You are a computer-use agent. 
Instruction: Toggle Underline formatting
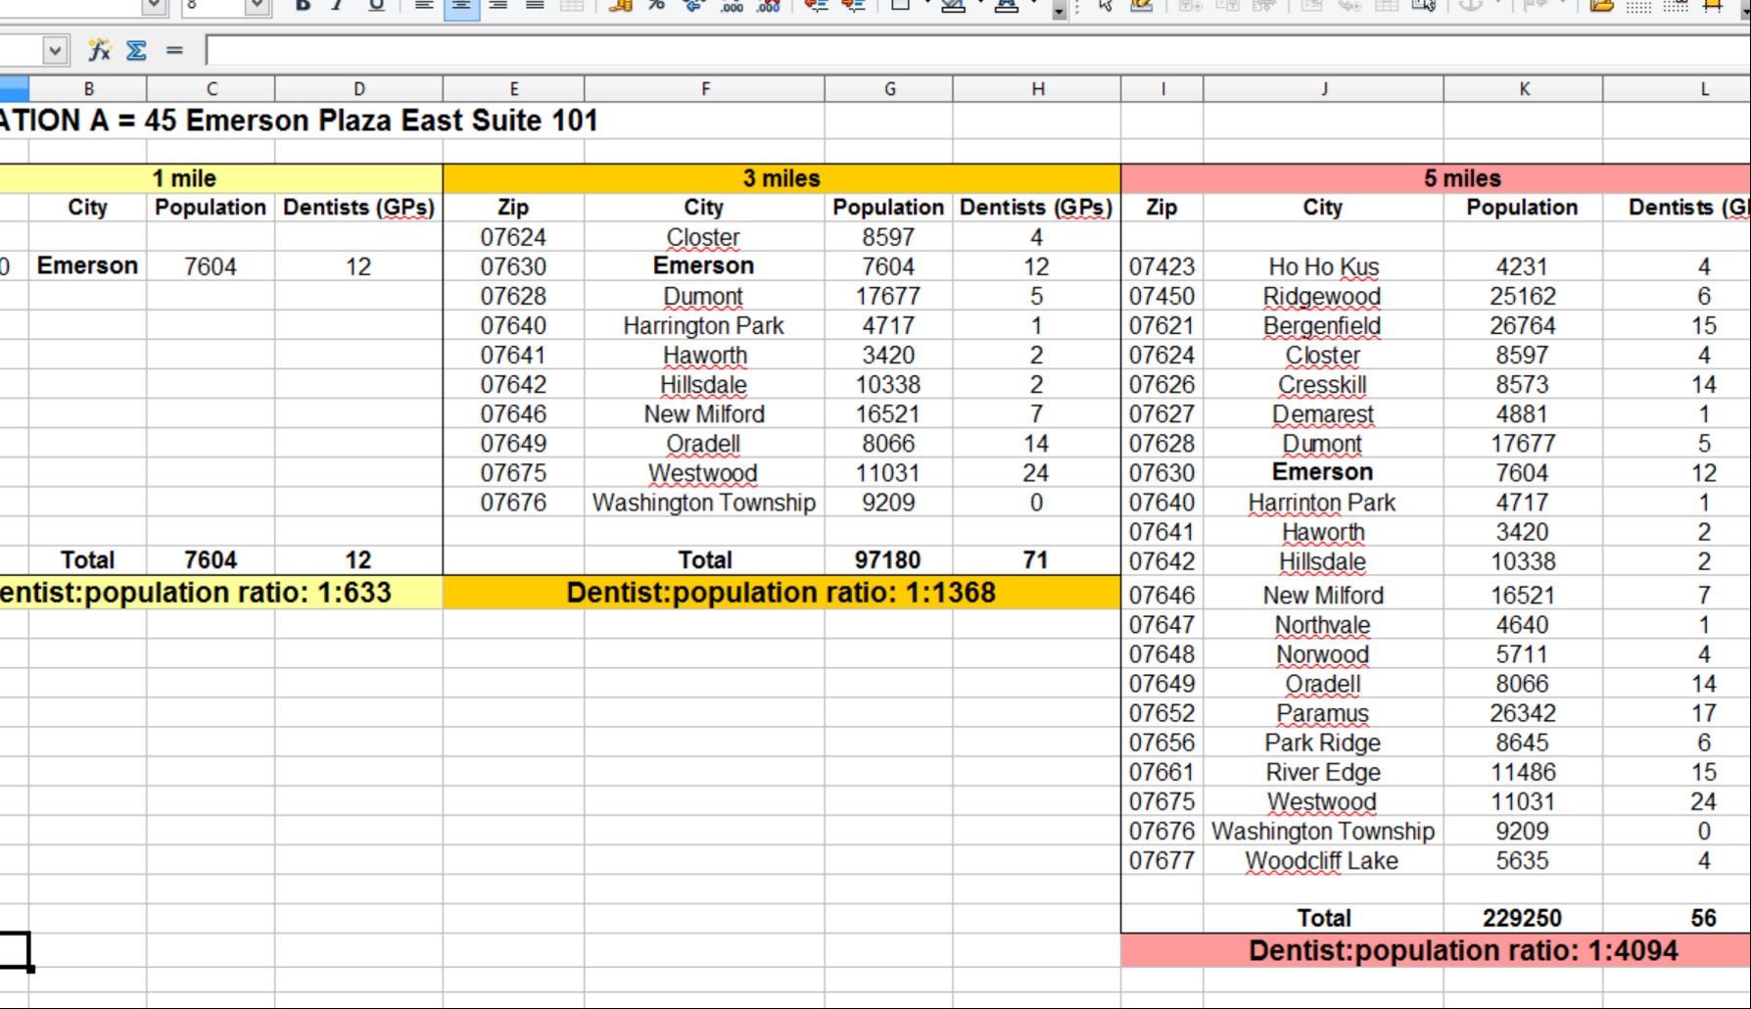pos(375,6)
